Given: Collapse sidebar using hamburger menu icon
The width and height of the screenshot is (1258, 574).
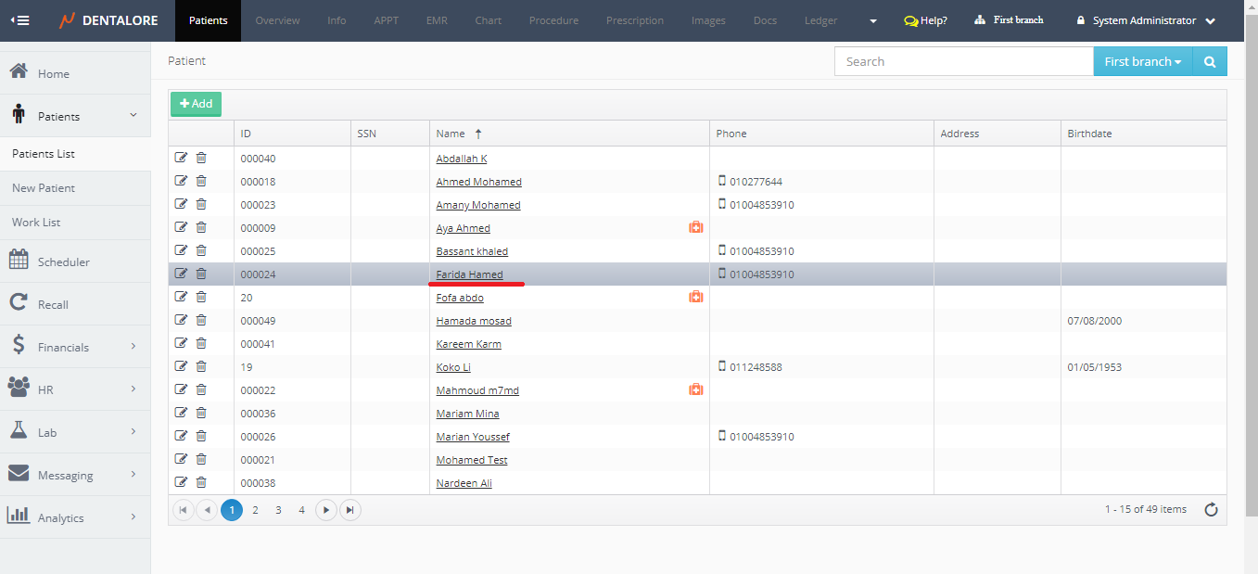Looking at the screenshot, I should (x=19, y=20).
